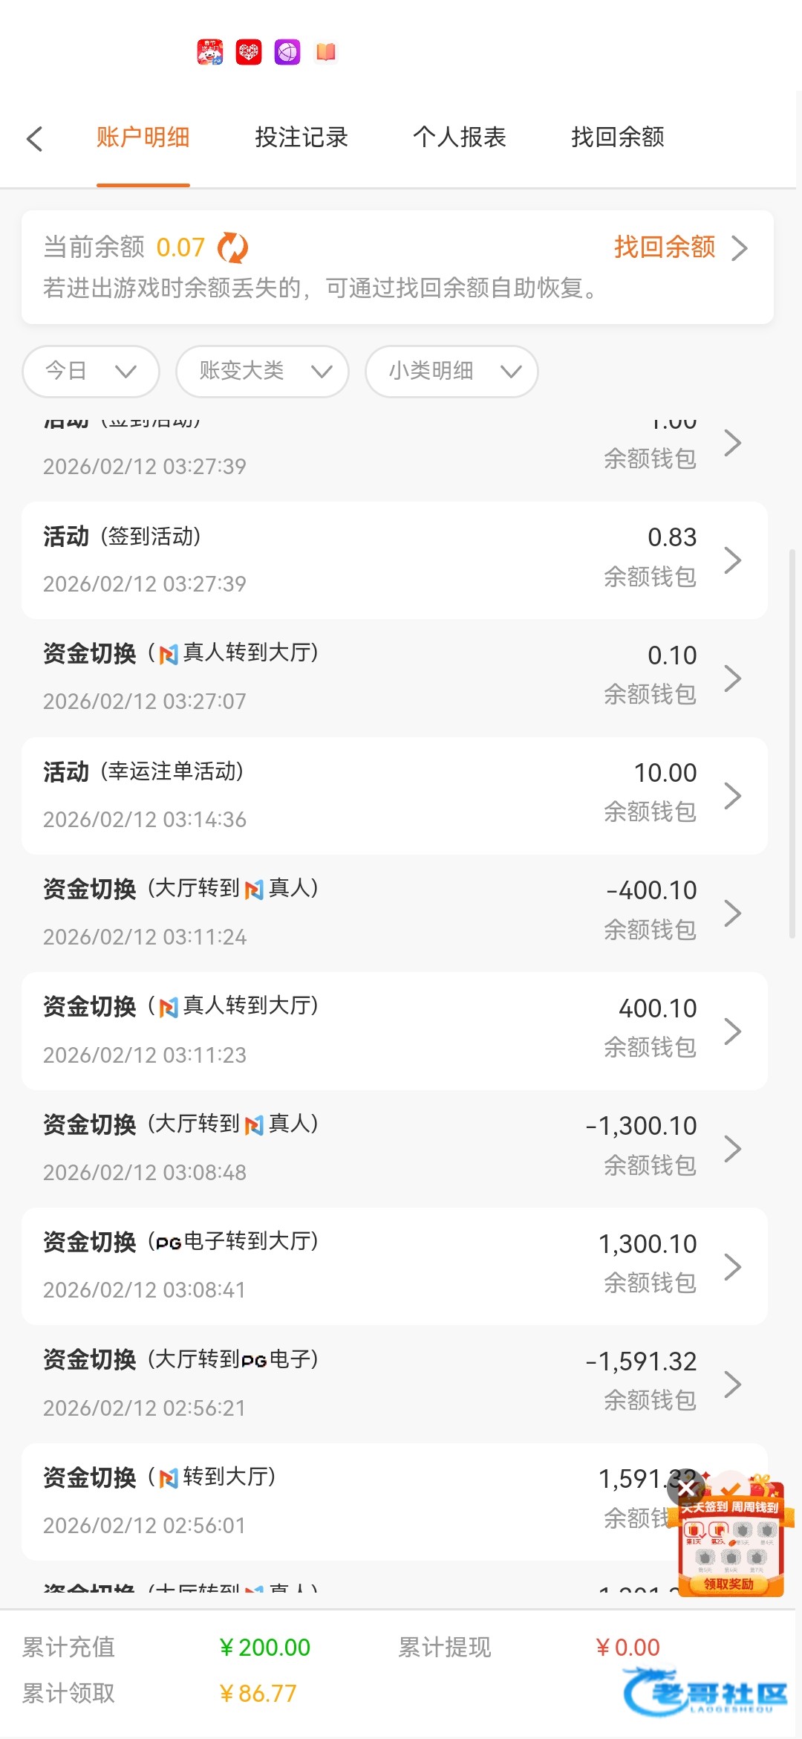
Task: Open the -1,591.32 PG电子 transfer entry
Action: (x=394, y=1383)
